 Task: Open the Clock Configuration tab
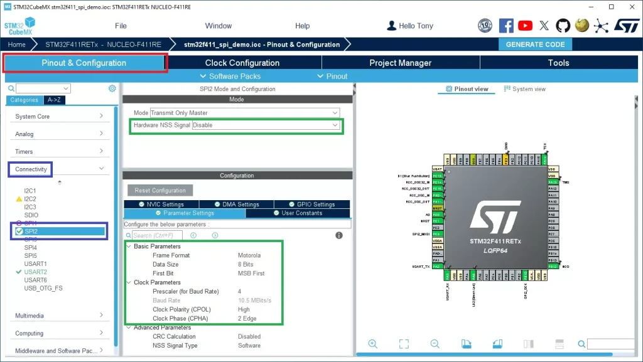242,63
